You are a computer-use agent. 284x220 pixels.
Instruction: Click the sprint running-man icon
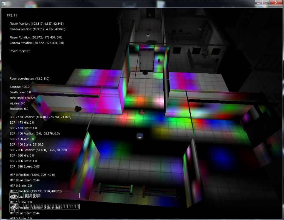pos(14,208)
